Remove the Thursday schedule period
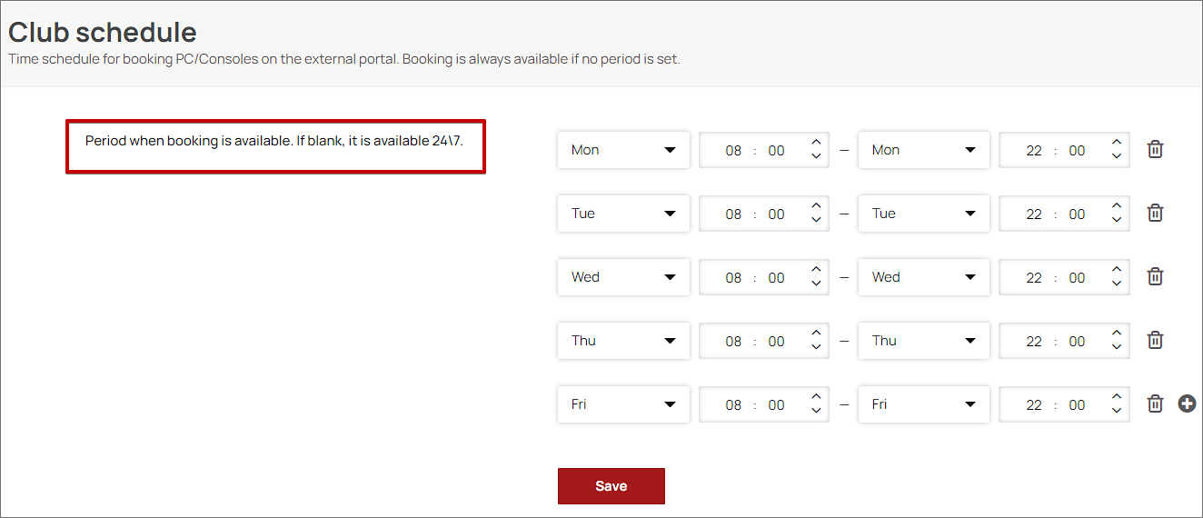 [1155, 341]
